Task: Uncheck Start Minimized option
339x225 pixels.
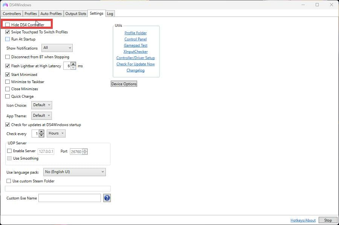Action: pyautogui.click(x=8, y=75)
